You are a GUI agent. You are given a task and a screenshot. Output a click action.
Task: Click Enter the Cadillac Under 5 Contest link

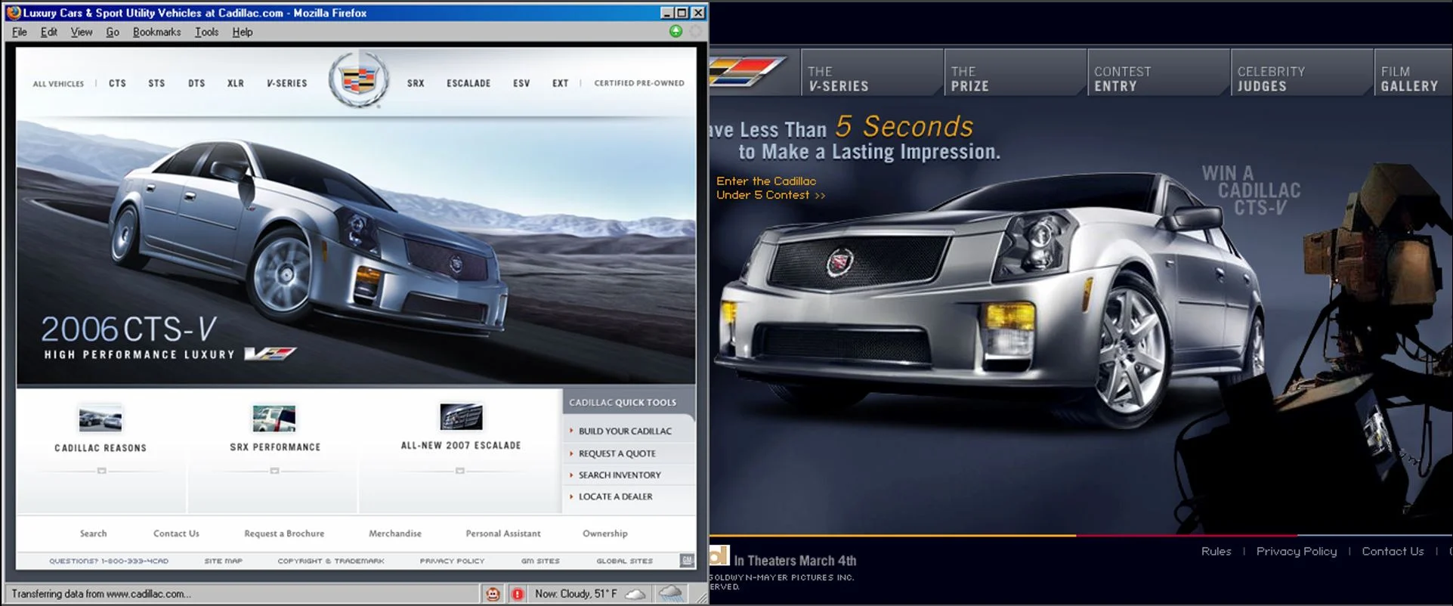tap(771, 188)
